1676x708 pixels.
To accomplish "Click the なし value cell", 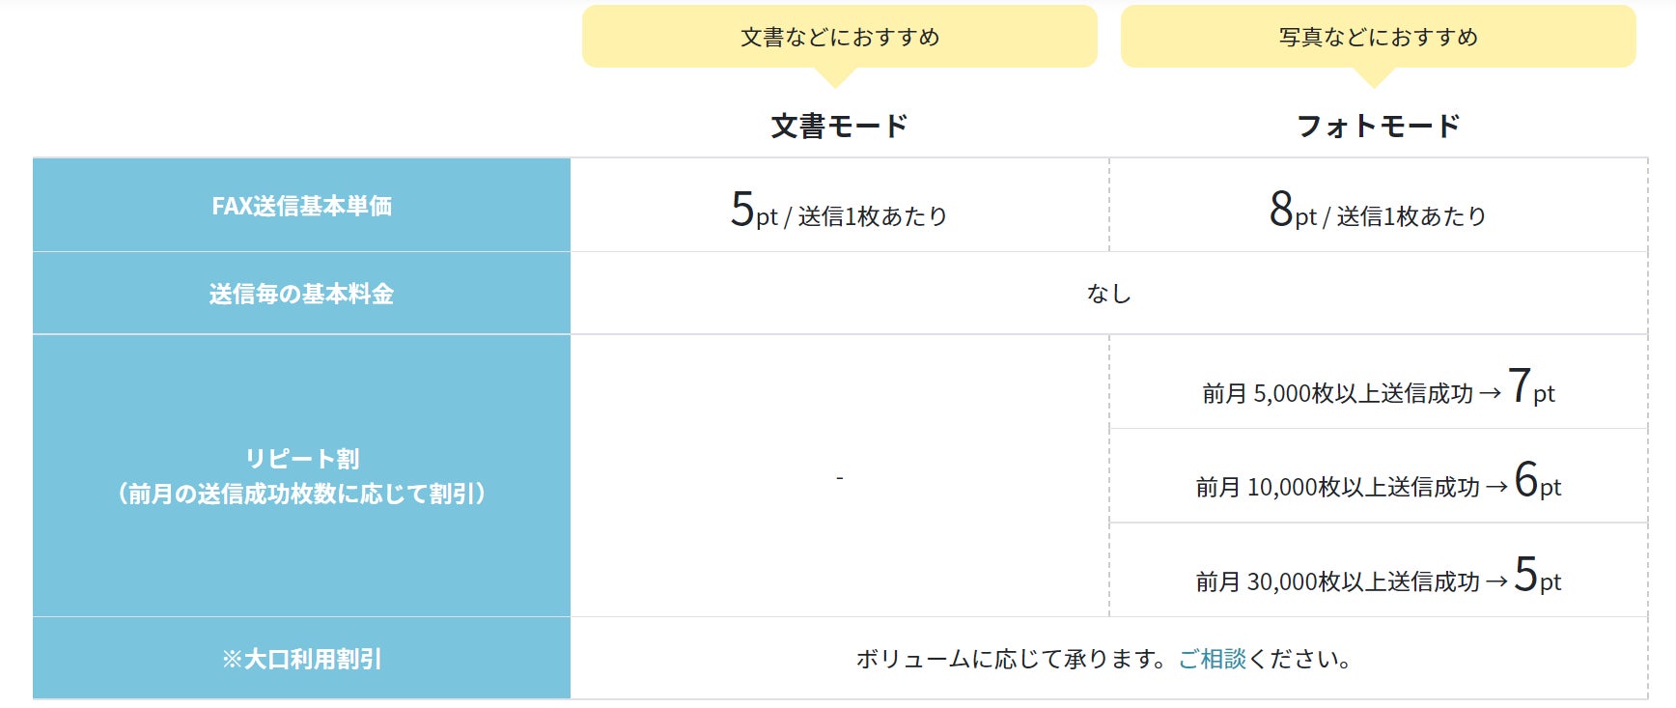I will pyautogui.click(x=1108, y=294).
